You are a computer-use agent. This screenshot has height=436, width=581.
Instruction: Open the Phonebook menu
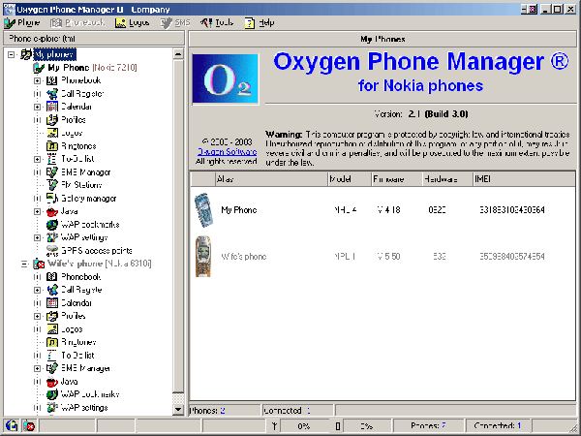[x=77, y=23]
